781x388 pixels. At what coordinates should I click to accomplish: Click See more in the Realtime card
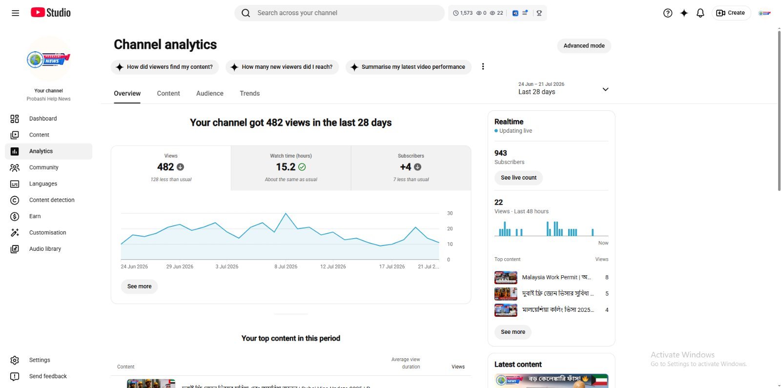513,332
